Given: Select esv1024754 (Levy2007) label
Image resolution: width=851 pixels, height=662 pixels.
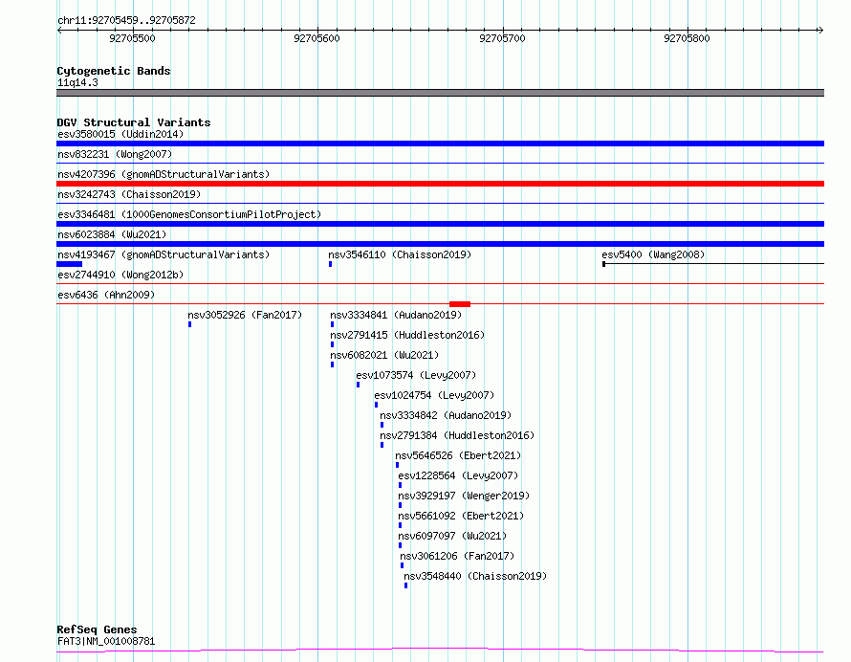Looking at the screenshot, I should (x=434, y=395).
